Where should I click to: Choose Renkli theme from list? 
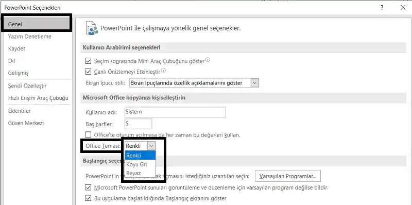[x=140, y=156]
